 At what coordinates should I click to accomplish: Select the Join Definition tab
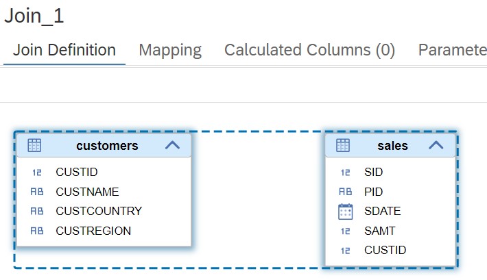click(64, 50)
